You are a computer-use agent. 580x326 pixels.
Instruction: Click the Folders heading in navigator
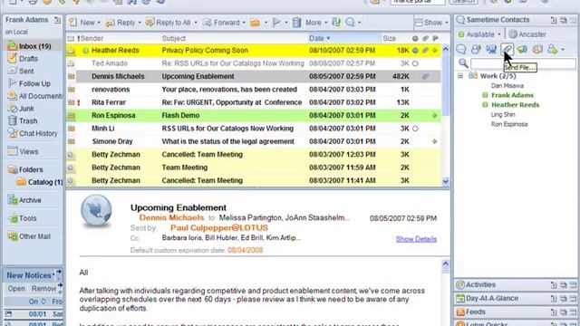pos(25,169)
